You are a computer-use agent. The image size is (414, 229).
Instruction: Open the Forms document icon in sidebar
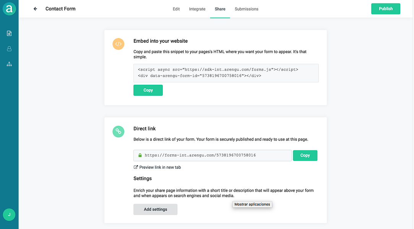pyautogui.click(x=9, y=33)
